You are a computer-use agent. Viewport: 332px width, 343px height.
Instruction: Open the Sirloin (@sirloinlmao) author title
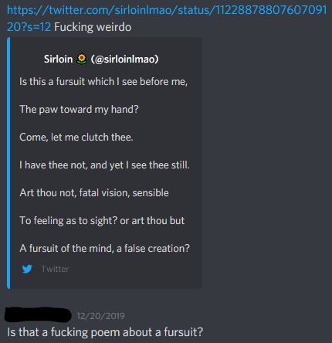101,59
